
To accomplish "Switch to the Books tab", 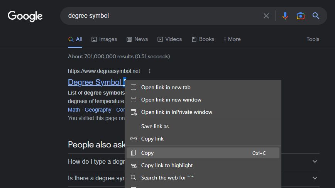I will (203, 39).
